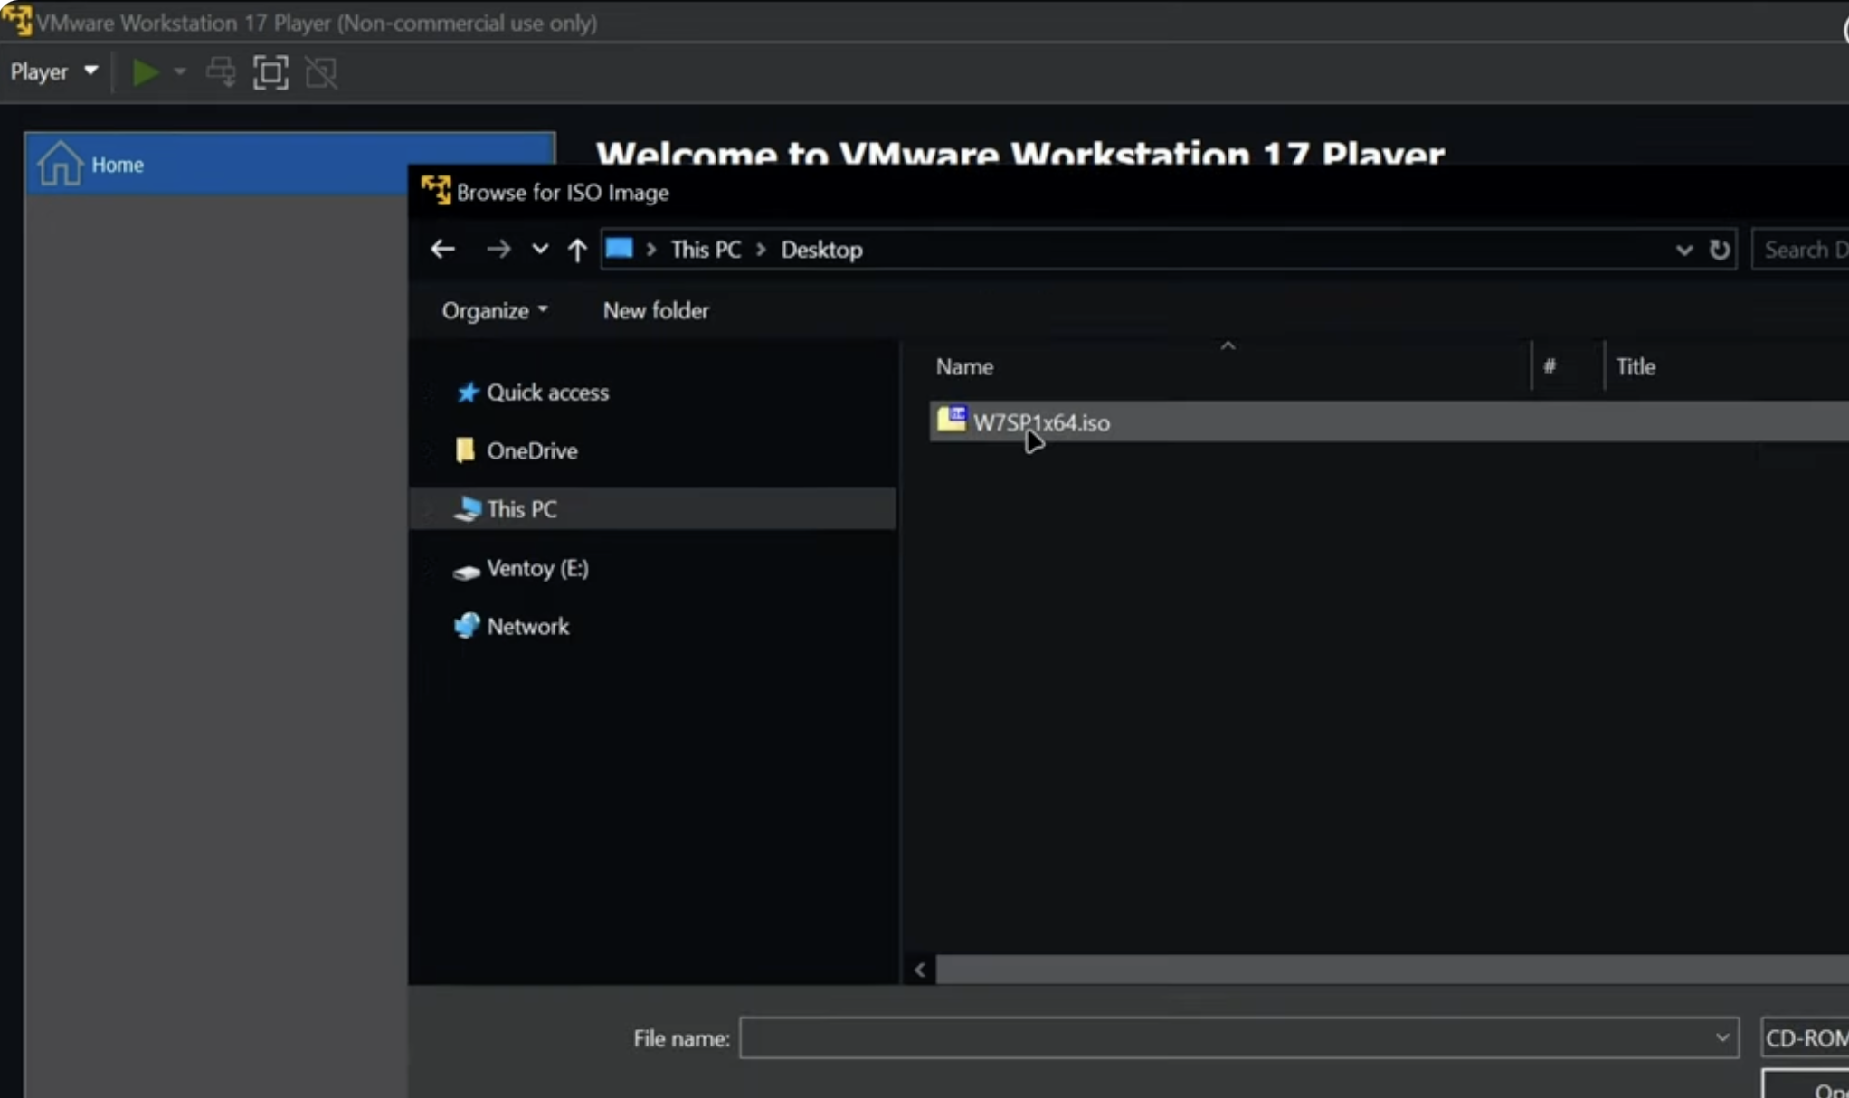Open the Organize menu
Viewport: 1849px width, 1098px height.
click(495, 310)
